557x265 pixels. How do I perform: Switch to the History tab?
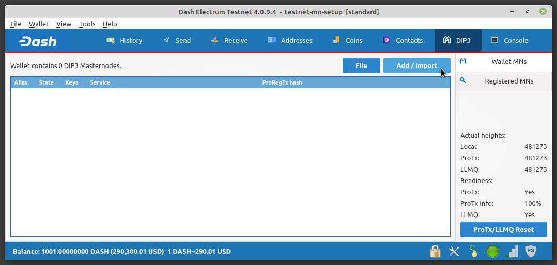pos(125,40)
